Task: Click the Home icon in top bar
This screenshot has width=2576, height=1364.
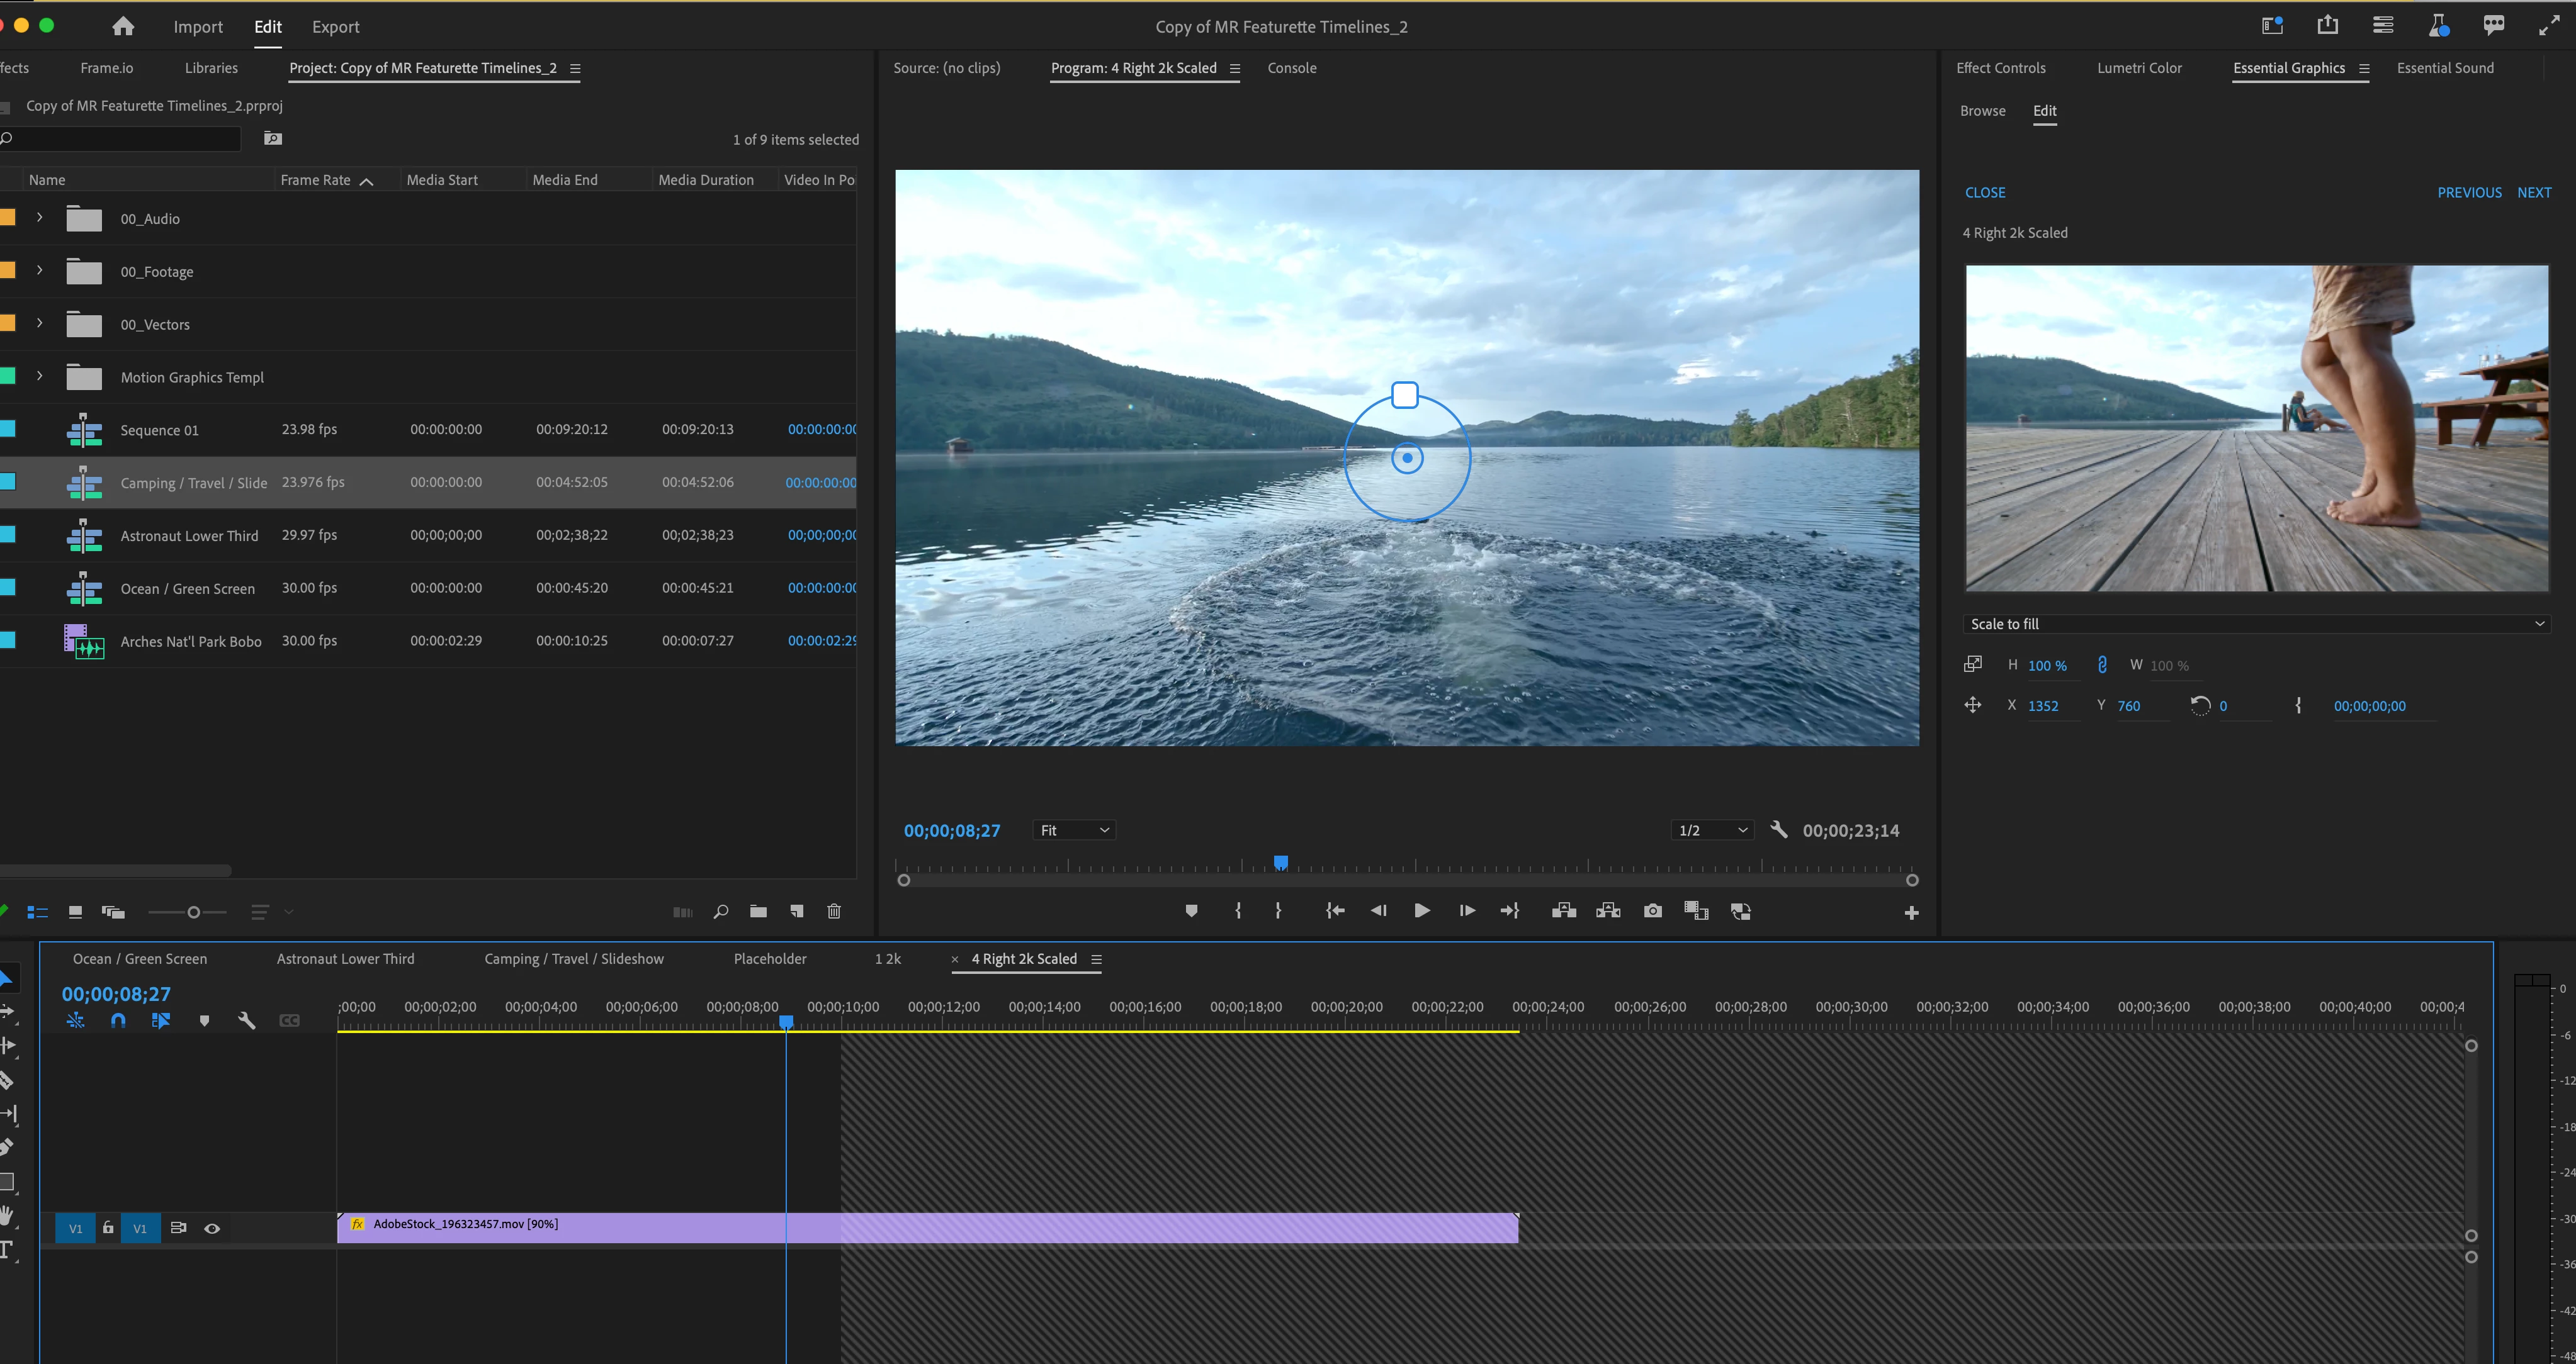Action: click(122, 27)
